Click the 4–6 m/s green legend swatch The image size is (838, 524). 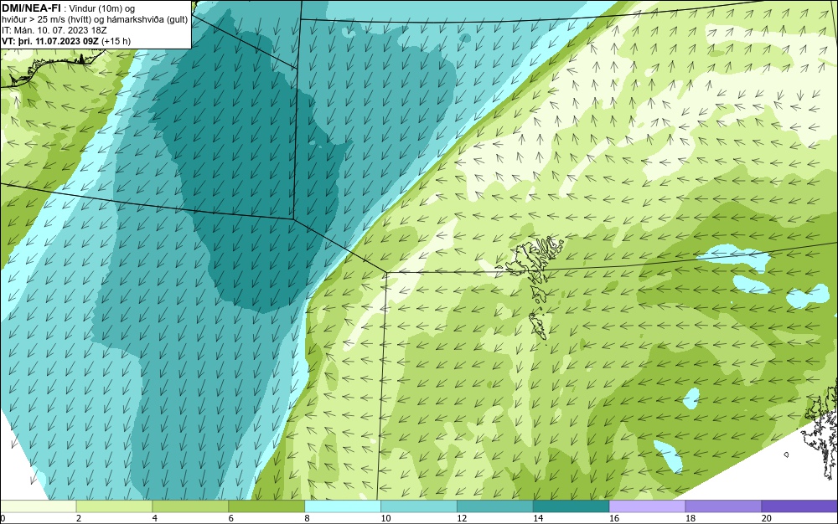coord(190,506)
